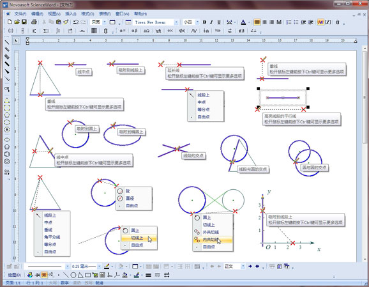This screenshot has height=287, width=369.
Task: Open the Sigma summation symbol palette
Action: point(46,31)
